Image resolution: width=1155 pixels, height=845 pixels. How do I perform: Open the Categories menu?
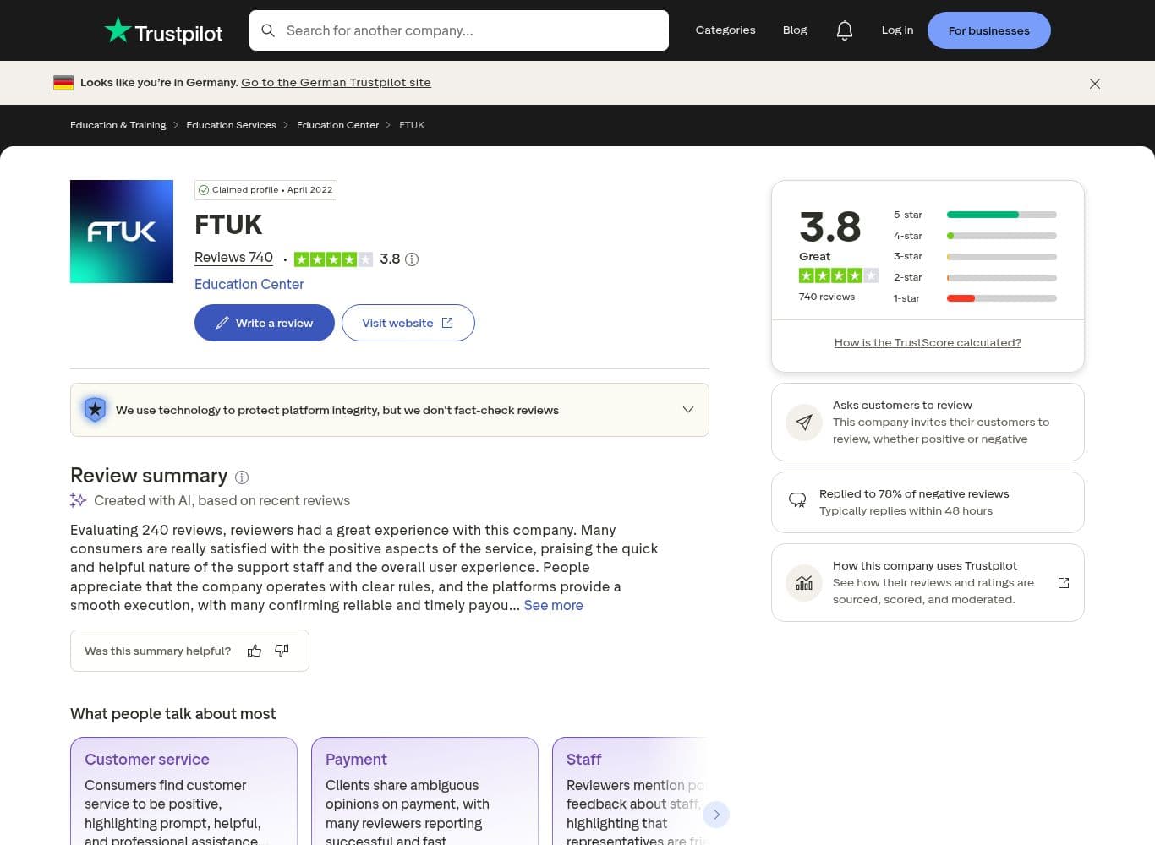click(725, 30)
